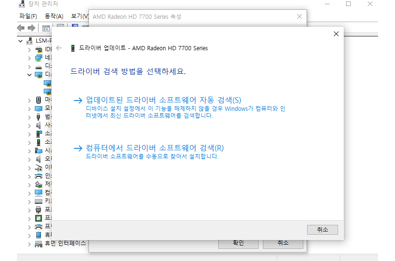Toggle the show/hide console tree toolbar icon
Viewport: 395px width, 261px height.
(x=46, y=28)
